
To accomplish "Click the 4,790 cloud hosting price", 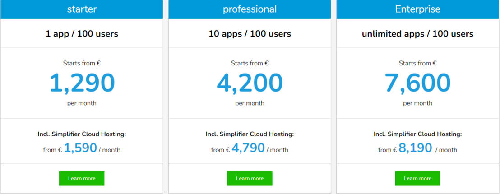I will tap(248, 148).
